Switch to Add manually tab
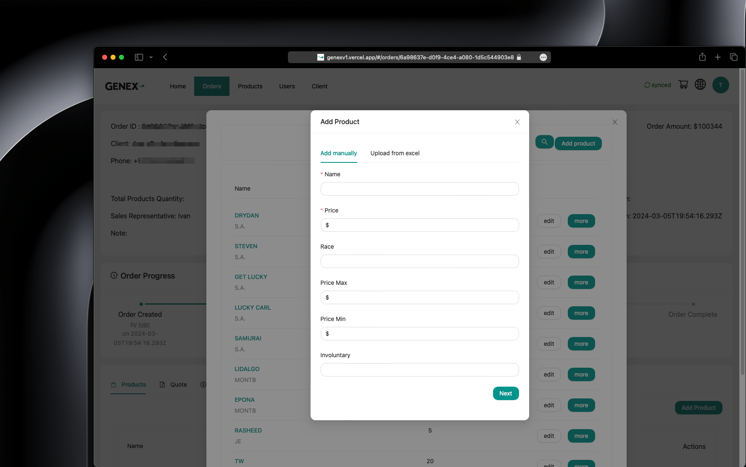The width and height of the screenshot is (746, 467). (339, 153)
